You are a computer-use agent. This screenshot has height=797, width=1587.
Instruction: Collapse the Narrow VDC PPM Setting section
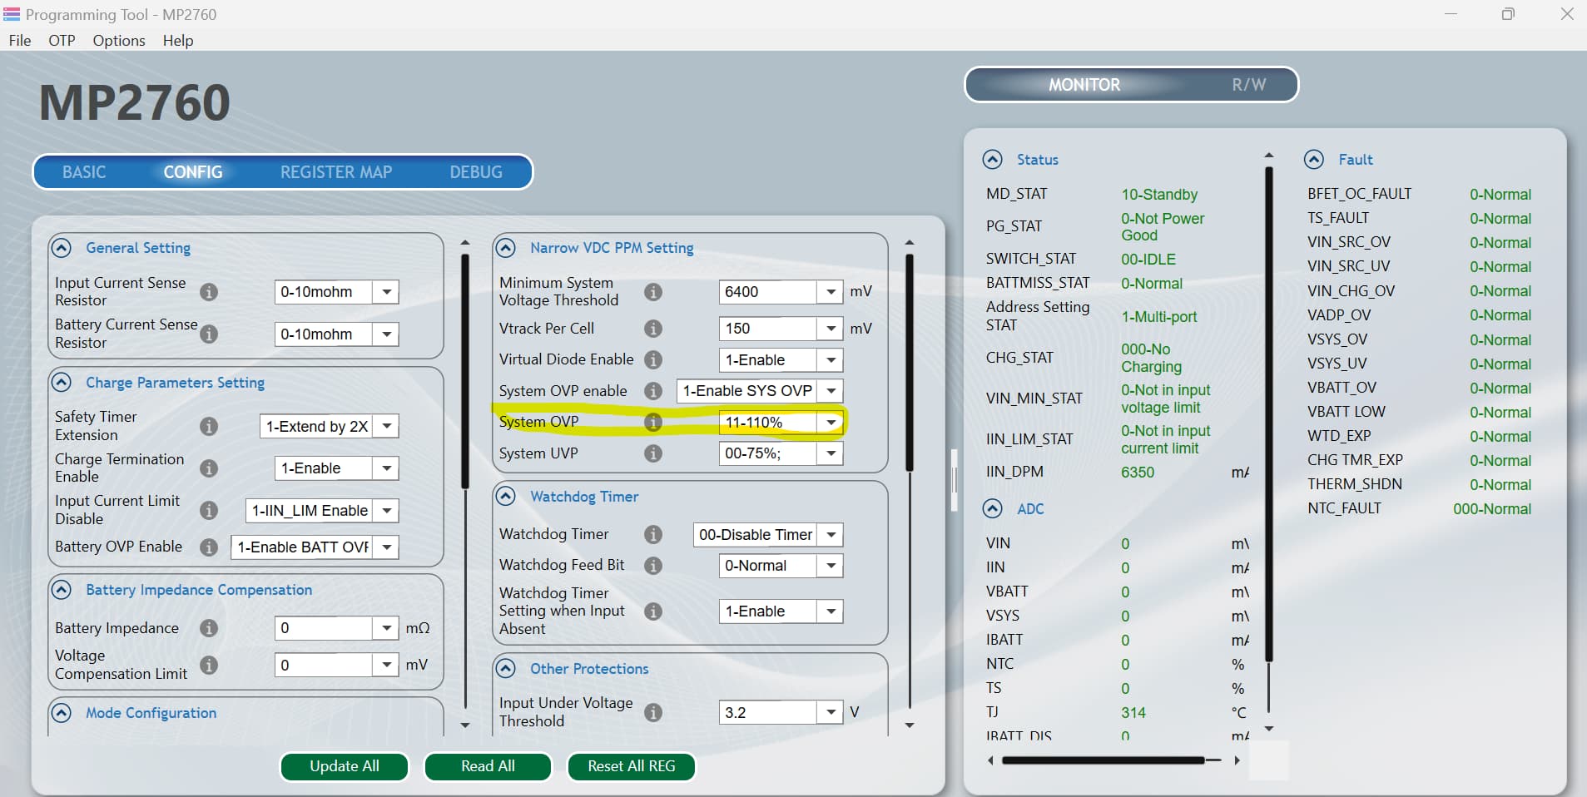pyautogui.click(x=505, y=248)
